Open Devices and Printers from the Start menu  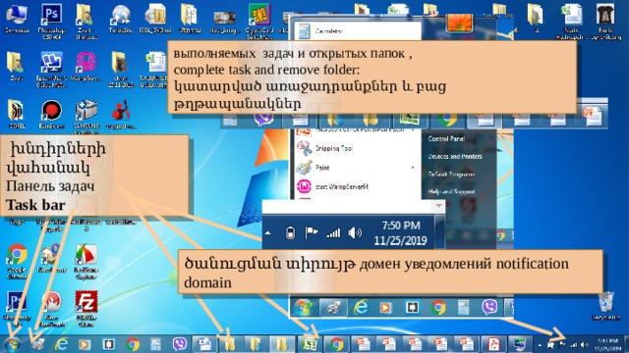(455, 157)
